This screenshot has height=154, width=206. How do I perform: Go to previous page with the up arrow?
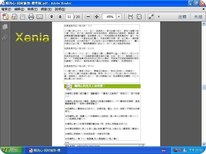(x=51, y=17)
